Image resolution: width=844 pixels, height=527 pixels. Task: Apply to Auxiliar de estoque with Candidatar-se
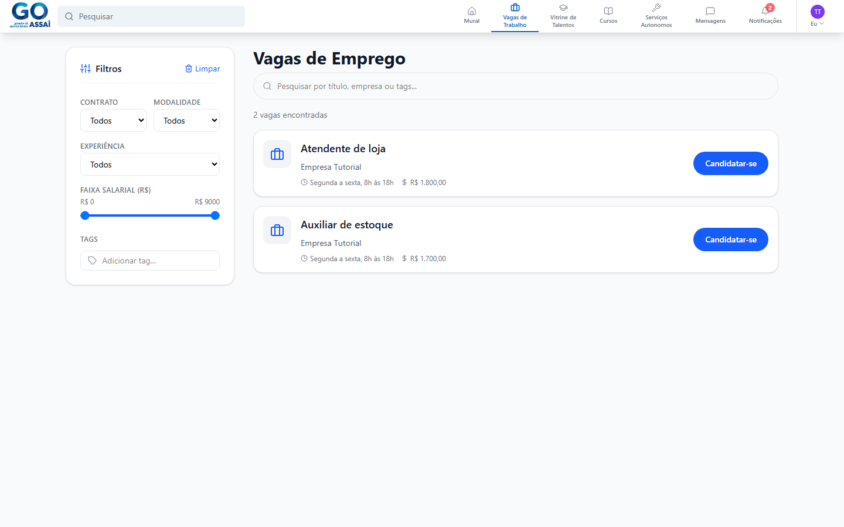tap(731, 239)
